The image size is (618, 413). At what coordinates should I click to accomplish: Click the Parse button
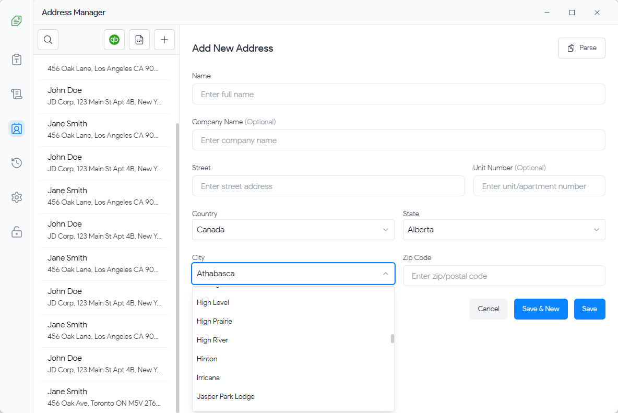pos(581,48)
